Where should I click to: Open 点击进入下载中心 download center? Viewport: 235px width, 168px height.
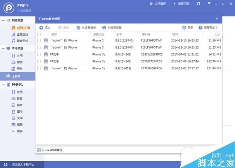(23, 164)
